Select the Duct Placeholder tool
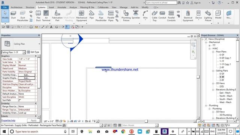The image size is (240, 135). pos(22,16)
